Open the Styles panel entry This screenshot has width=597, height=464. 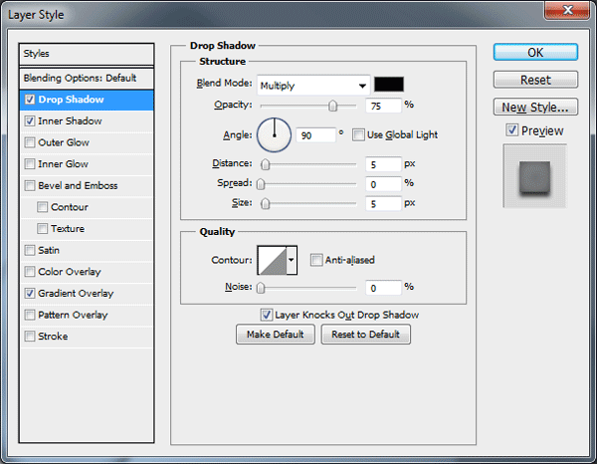(x=87, y=54)
